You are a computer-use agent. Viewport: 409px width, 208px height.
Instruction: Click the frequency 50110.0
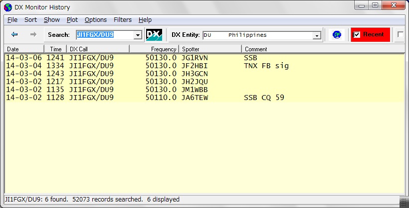pos(161,98)
